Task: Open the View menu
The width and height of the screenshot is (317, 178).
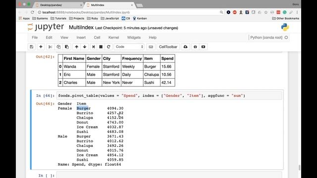Action: (64, 38)
